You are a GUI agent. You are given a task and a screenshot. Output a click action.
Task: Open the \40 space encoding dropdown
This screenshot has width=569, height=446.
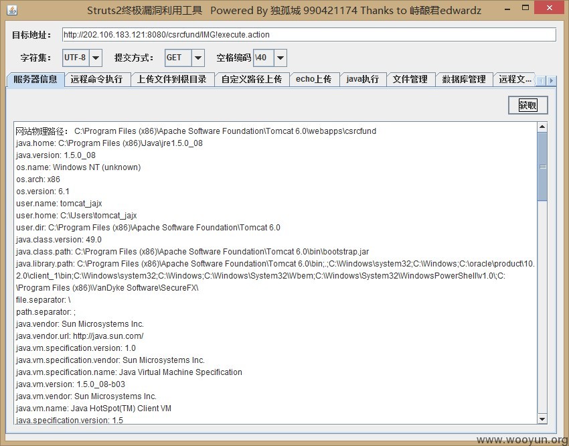point(280,58)
